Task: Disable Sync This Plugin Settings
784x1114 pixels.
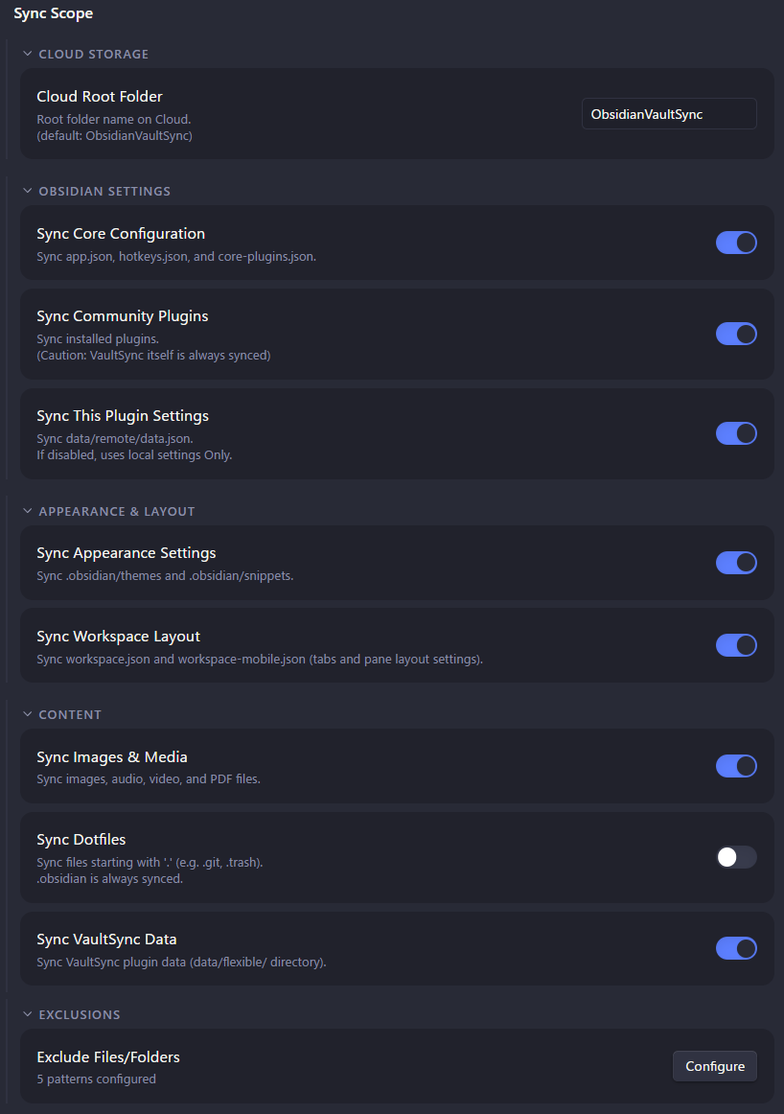Action: click(736, 433)
